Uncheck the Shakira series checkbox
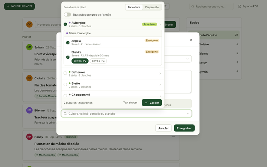The width and height of the screenshot is (267, 167). pyautogui.click(x=68, y=57)
